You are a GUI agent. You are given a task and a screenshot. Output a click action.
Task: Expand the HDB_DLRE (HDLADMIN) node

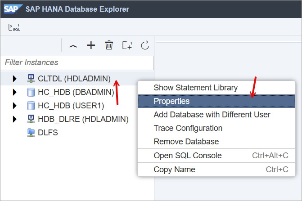[15, 119]
